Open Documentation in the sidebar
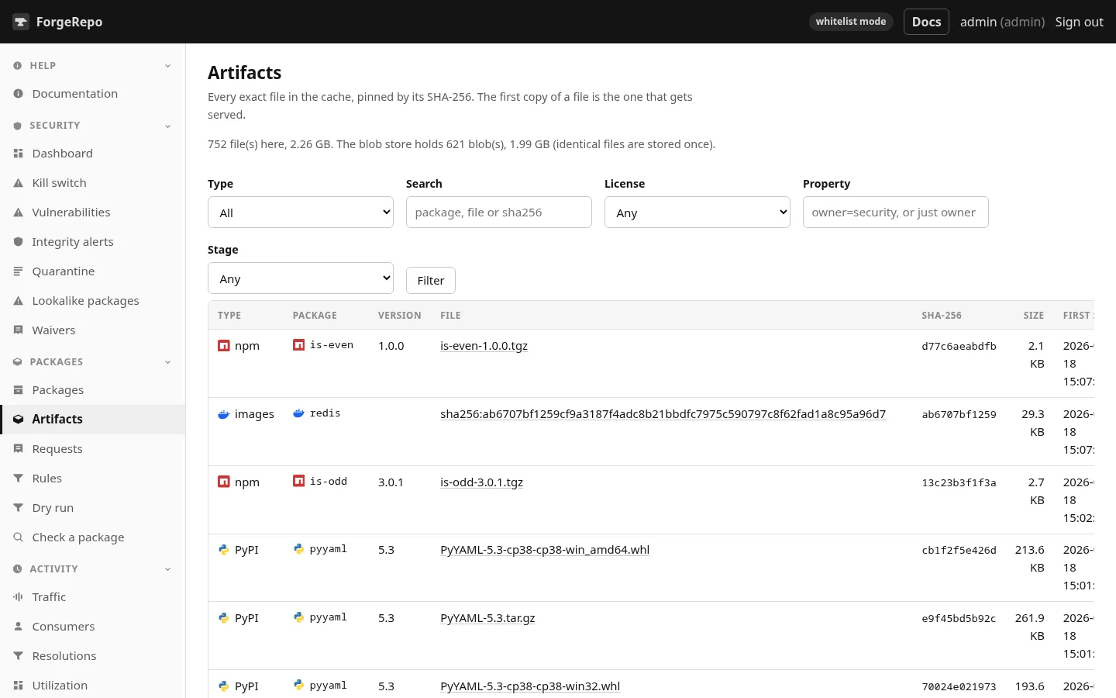The height and width of the screenshot is (698, 1116). pos(93,94)
